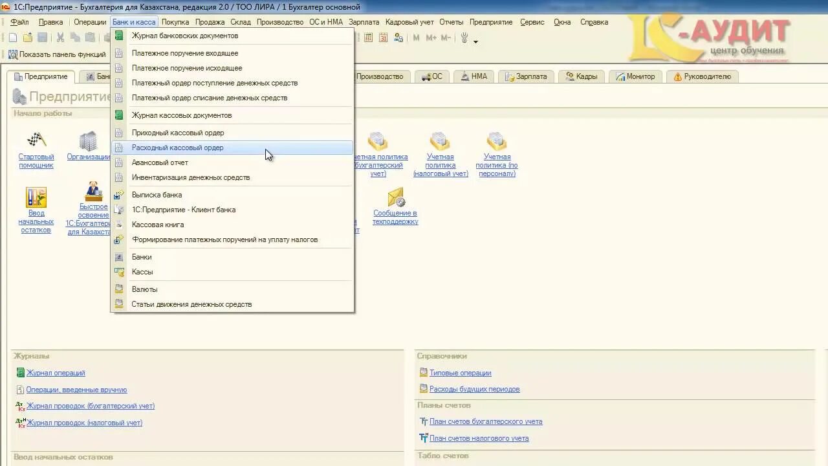Open Операции, введенные вручную link
The image size is (828, 466).
tap(76, 390)
